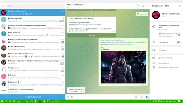Image resolution: width=183 pixels, height=103 pixels.
Task: Click the send message arrow icon
Action: coord(147,97)
